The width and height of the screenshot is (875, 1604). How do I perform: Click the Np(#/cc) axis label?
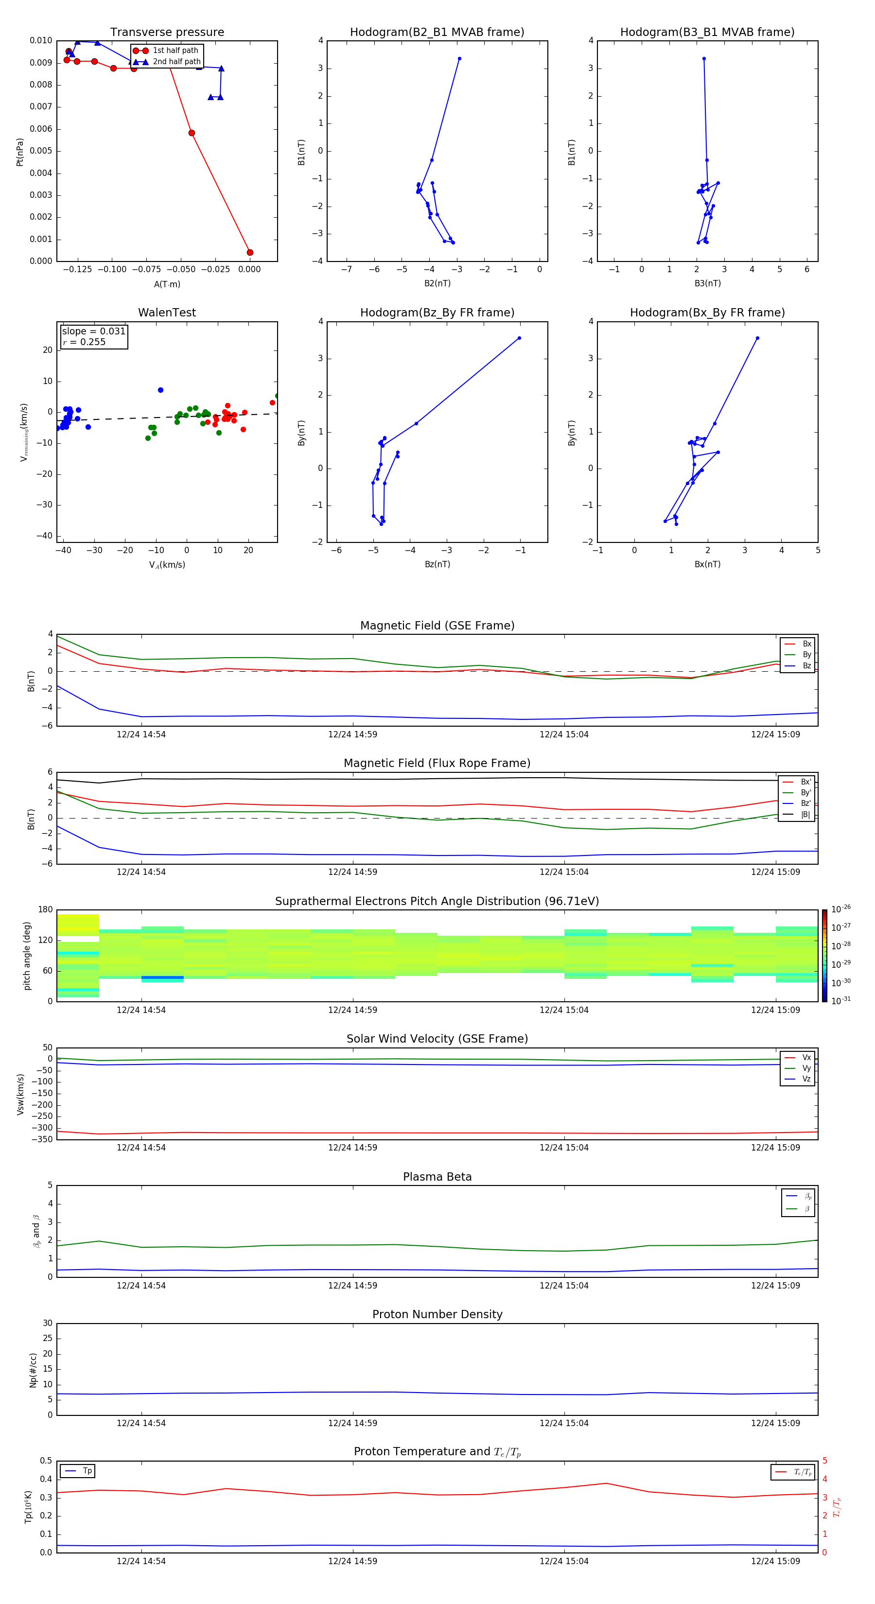pyautogui.click(x=33, y=1370)
